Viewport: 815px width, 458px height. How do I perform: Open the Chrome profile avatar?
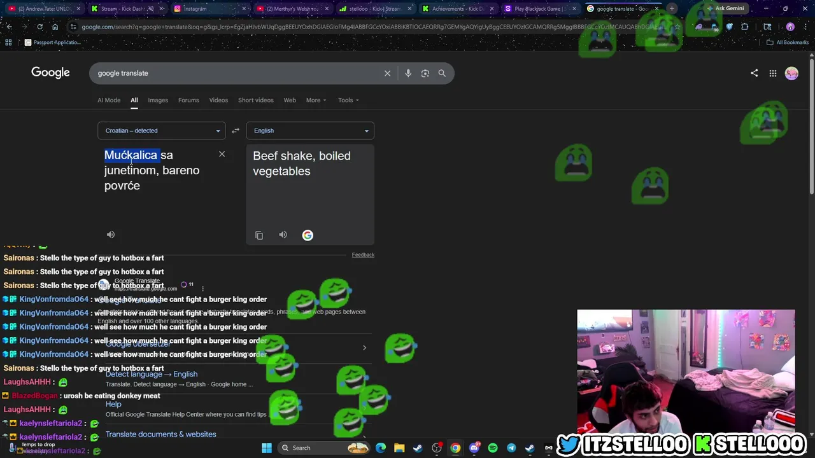pyautogui.click(x=790, y=27)
